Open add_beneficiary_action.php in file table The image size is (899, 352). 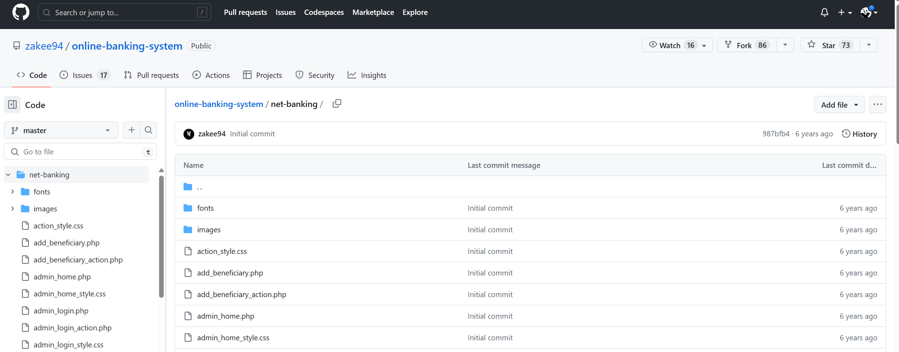(x=242, y=294)
